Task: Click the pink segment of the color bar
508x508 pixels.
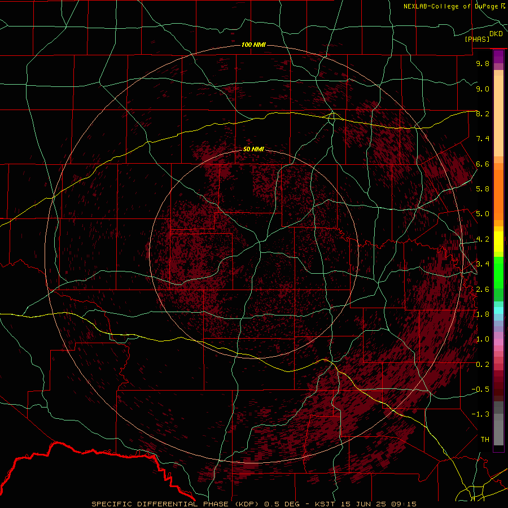Action: point(498,342)
